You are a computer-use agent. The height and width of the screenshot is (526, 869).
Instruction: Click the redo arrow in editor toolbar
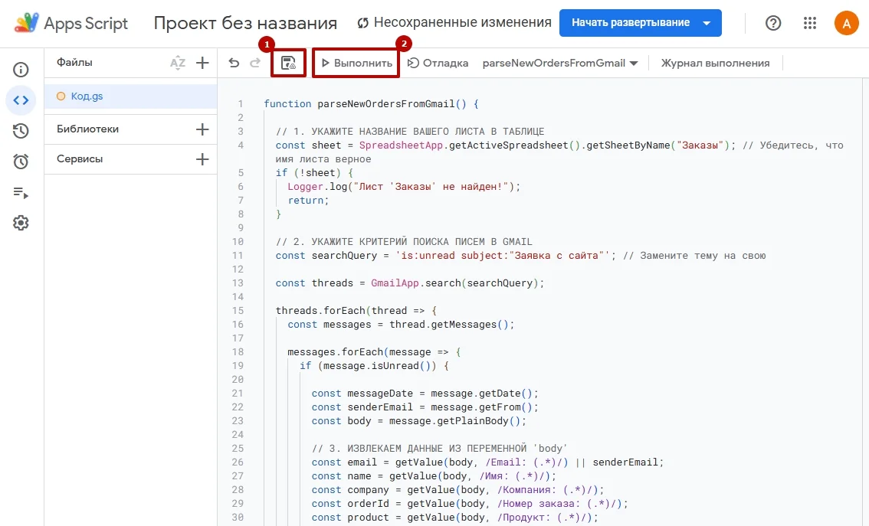pos(255,63)
